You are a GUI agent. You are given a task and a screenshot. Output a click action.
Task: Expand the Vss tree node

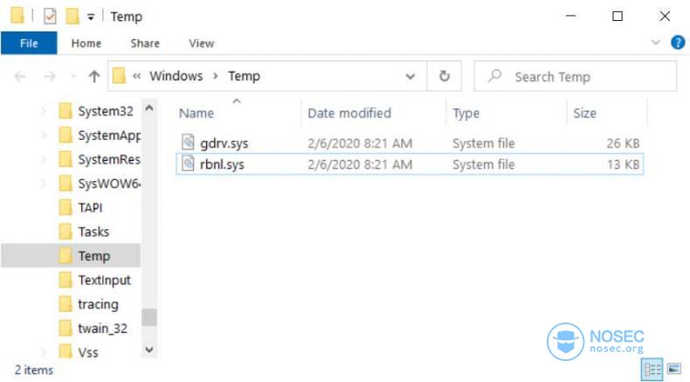click(x=43, y=352)
